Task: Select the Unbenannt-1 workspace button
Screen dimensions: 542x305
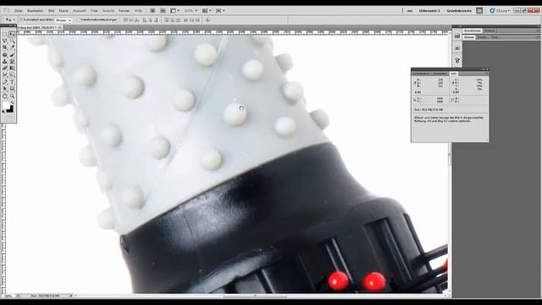Action: 429,11
